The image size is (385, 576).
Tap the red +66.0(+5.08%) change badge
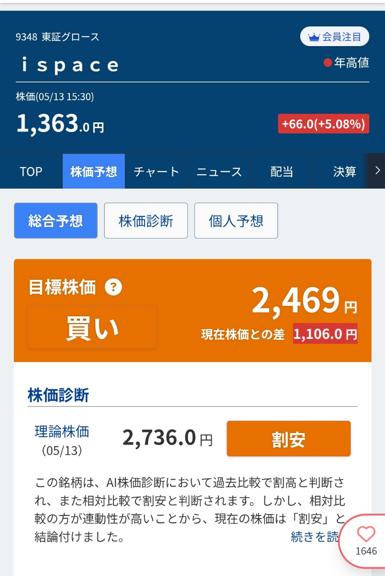coord(323,124)
